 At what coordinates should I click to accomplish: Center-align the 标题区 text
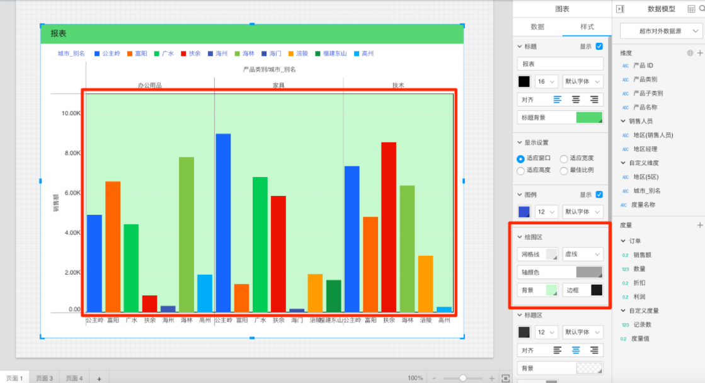[x=575, y=350]
